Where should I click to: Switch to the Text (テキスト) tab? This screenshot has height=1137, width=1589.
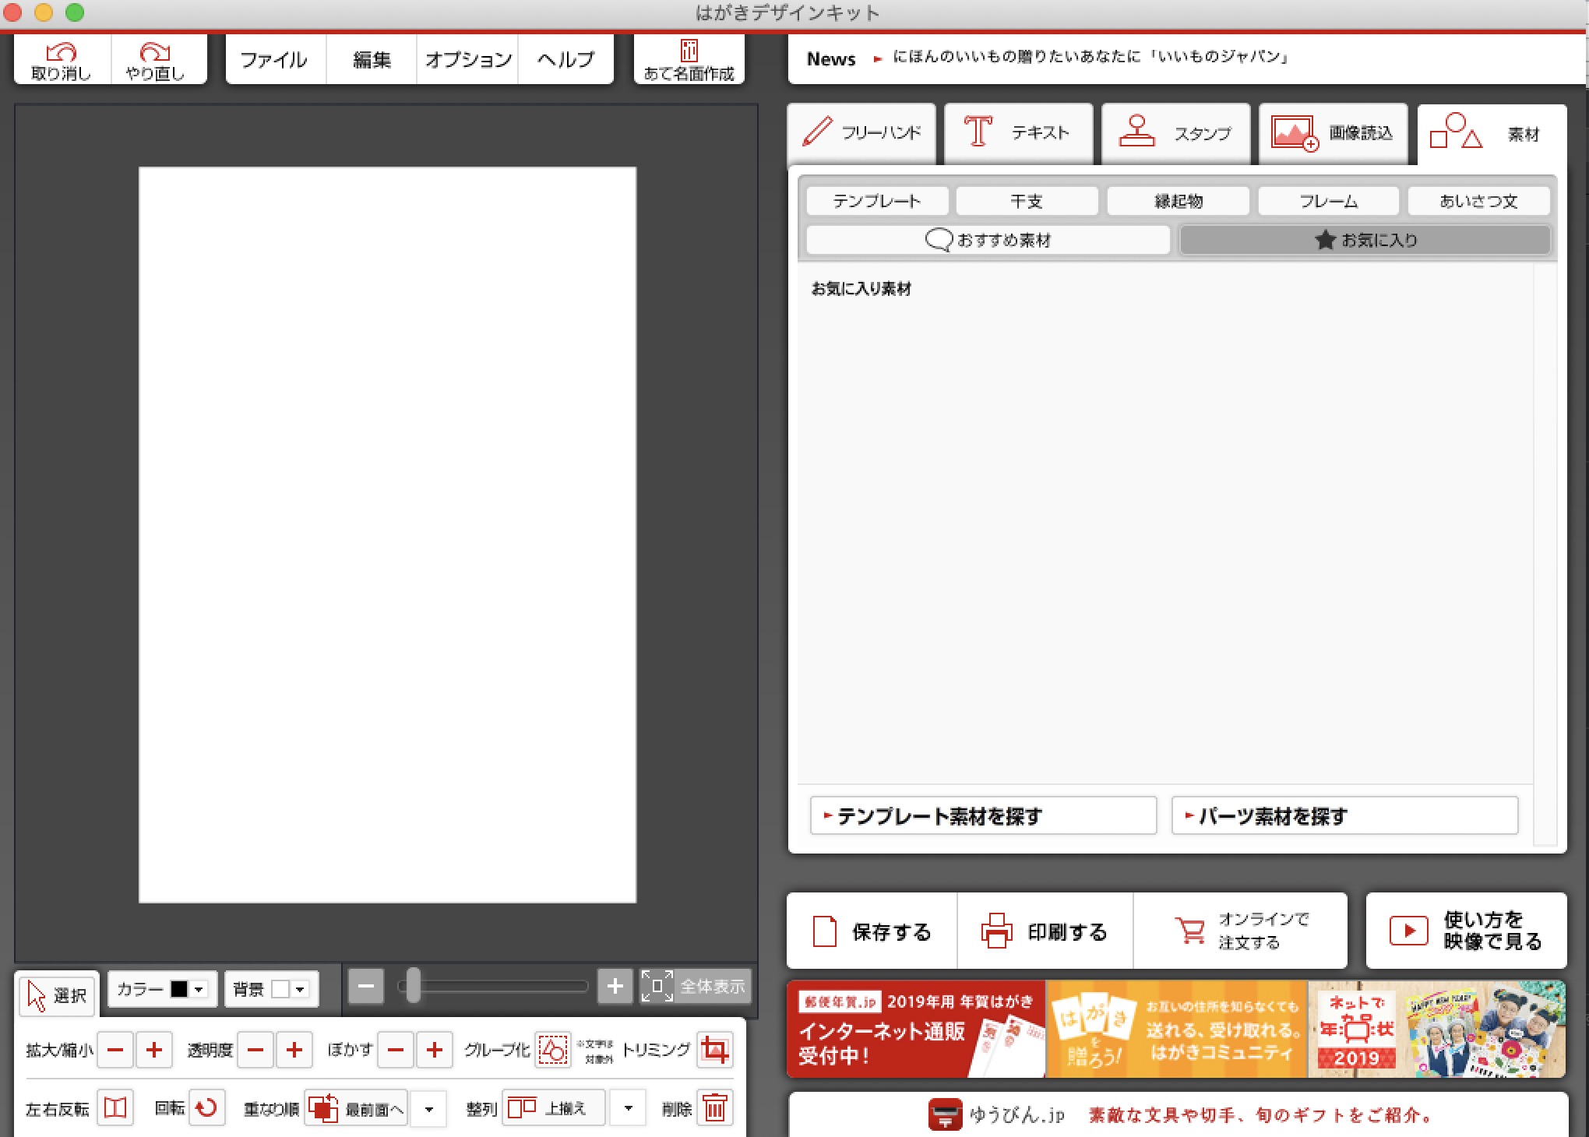click(x=1017, y=132)
